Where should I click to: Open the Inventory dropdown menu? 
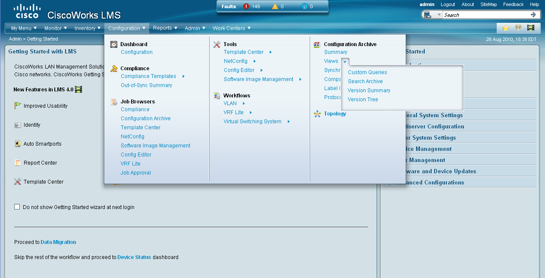pos(88,28)
